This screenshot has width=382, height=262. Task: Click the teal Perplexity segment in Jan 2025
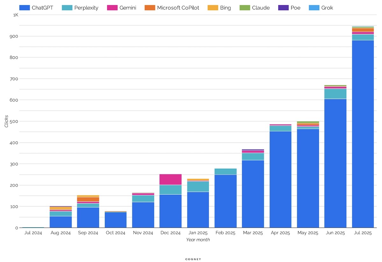coord(198,187)
